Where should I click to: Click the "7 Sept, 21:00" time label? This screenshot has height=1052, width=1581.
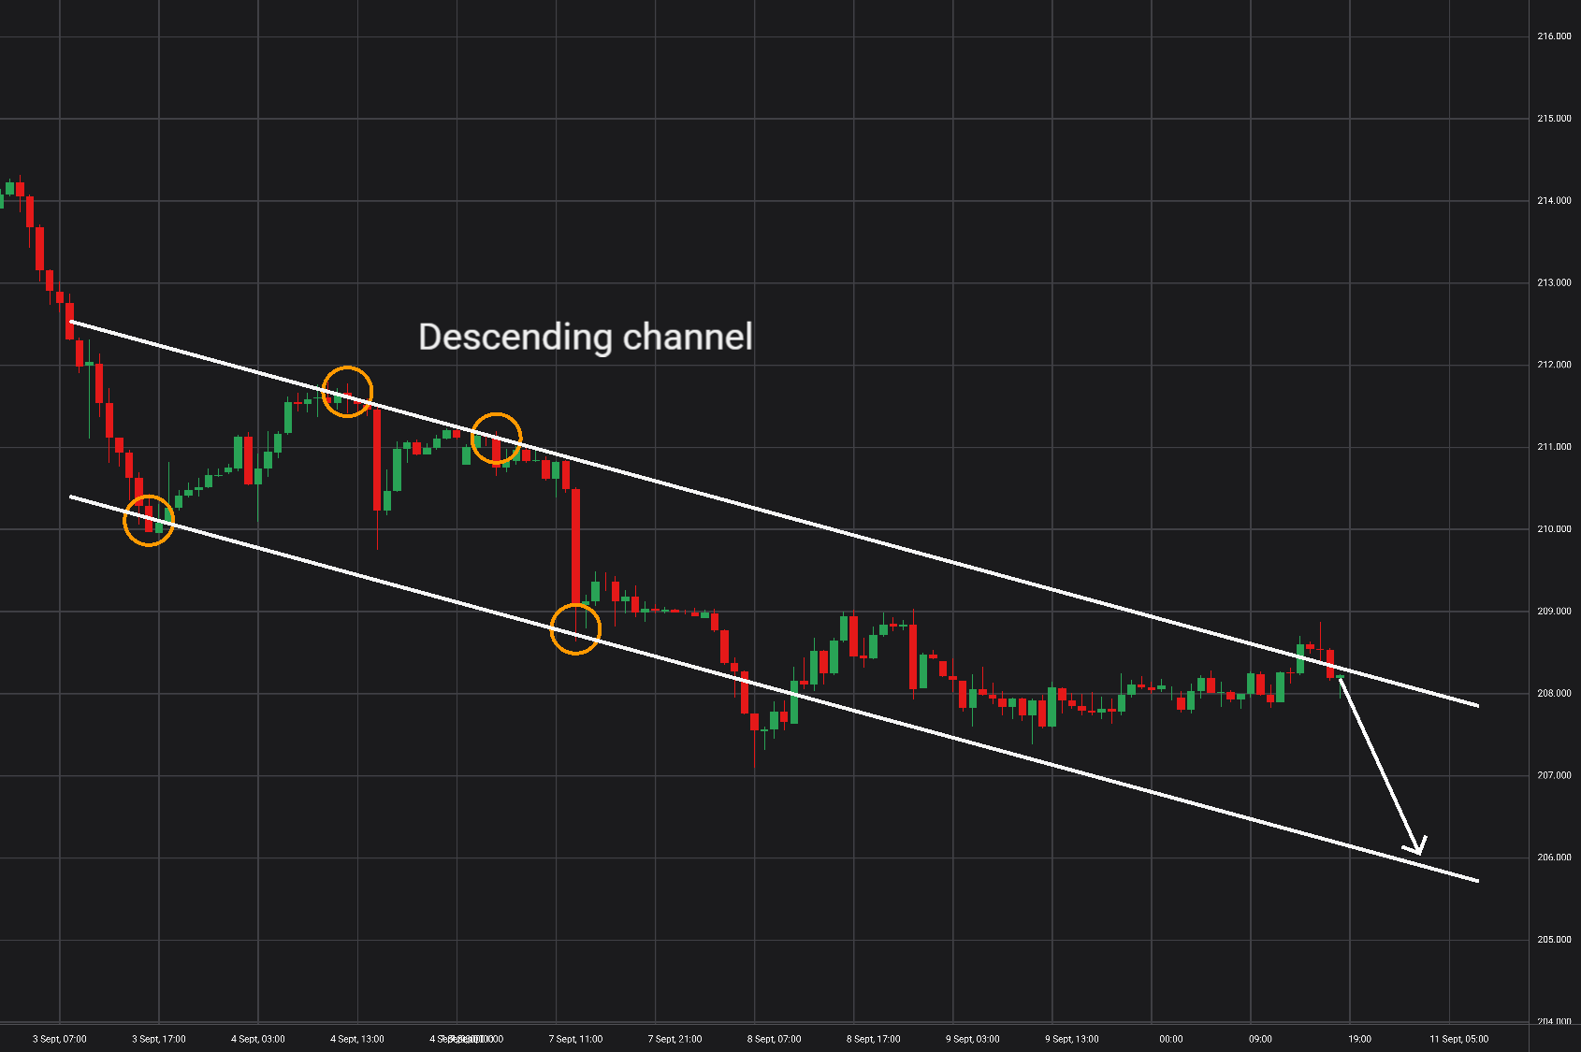tap(675, 1039)
